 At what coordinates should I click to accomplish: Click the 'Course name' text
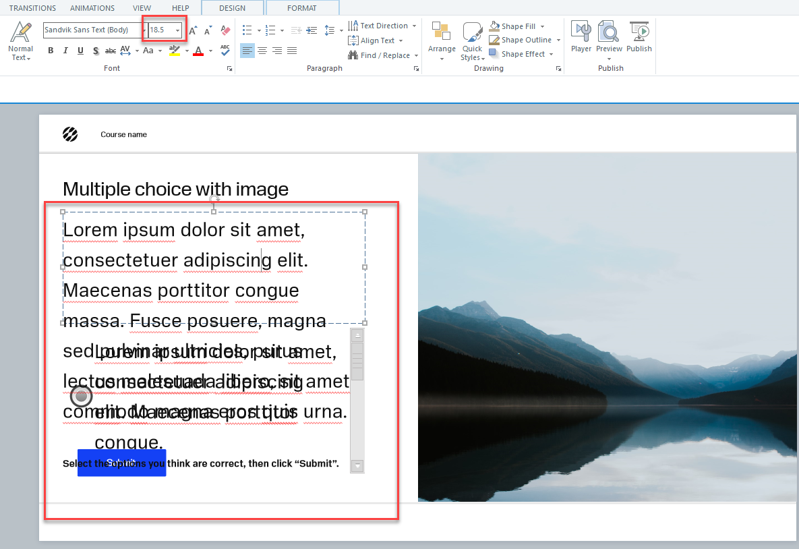pos(124,135)
